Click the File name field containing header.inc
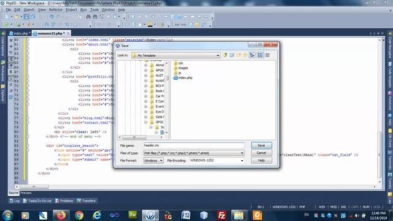This screenshot has height=221, width=393. 194,145
